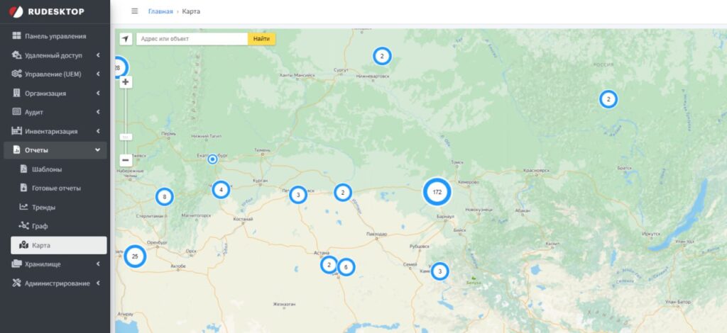Click the geolocation arrow icon on map
Image resolution: width=727 pixels, height=333 pixels.
(x=126, y=39)
